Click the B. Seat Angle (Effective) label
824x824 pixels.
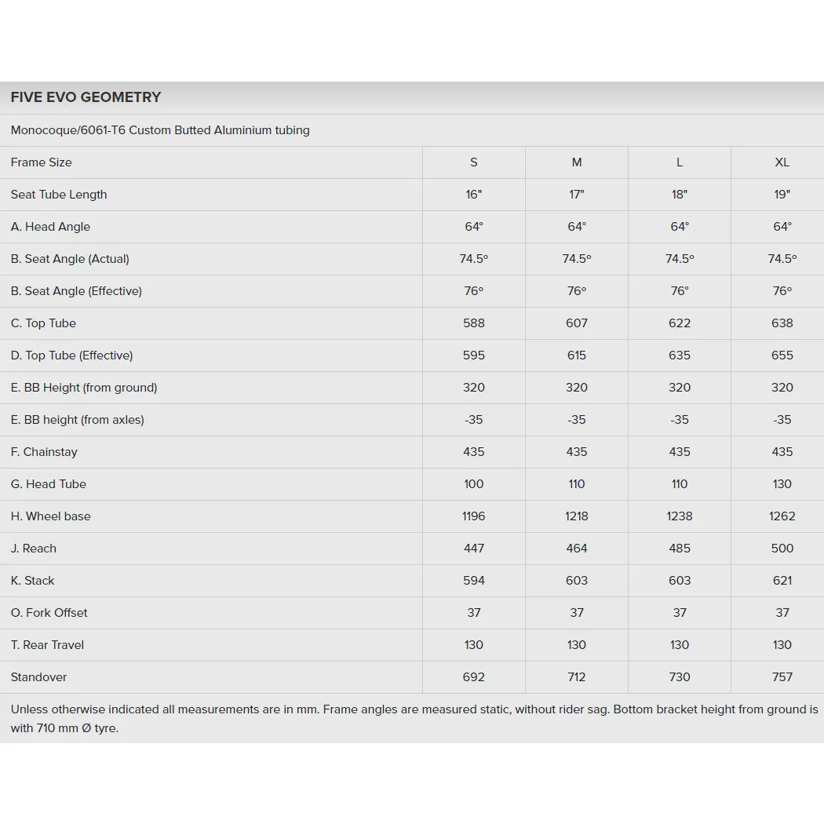[76, 291]
